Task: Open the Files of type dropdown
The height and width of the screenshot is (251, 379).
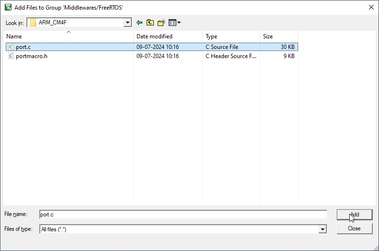Action: tap(322, 229)
